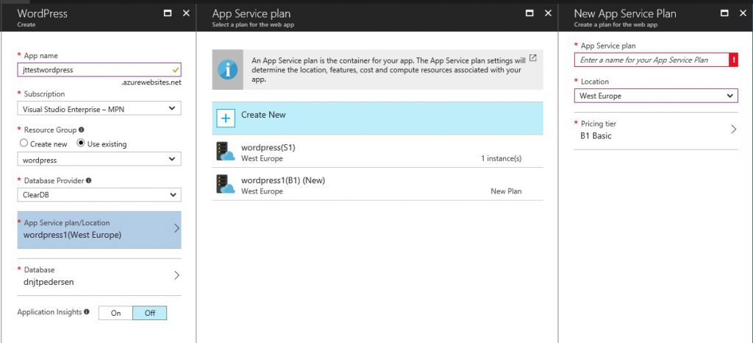Screen dimensions: 753x343
Task: Click server icon for wordpress(S1) plan
Action: click(x=225, y=152)
